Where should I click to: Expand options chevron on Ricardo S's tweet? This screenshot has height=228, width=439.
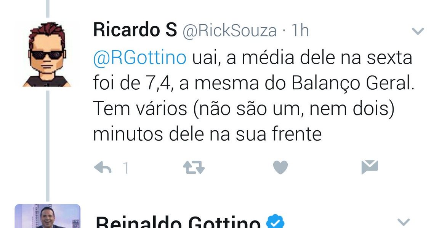(418, 31)
